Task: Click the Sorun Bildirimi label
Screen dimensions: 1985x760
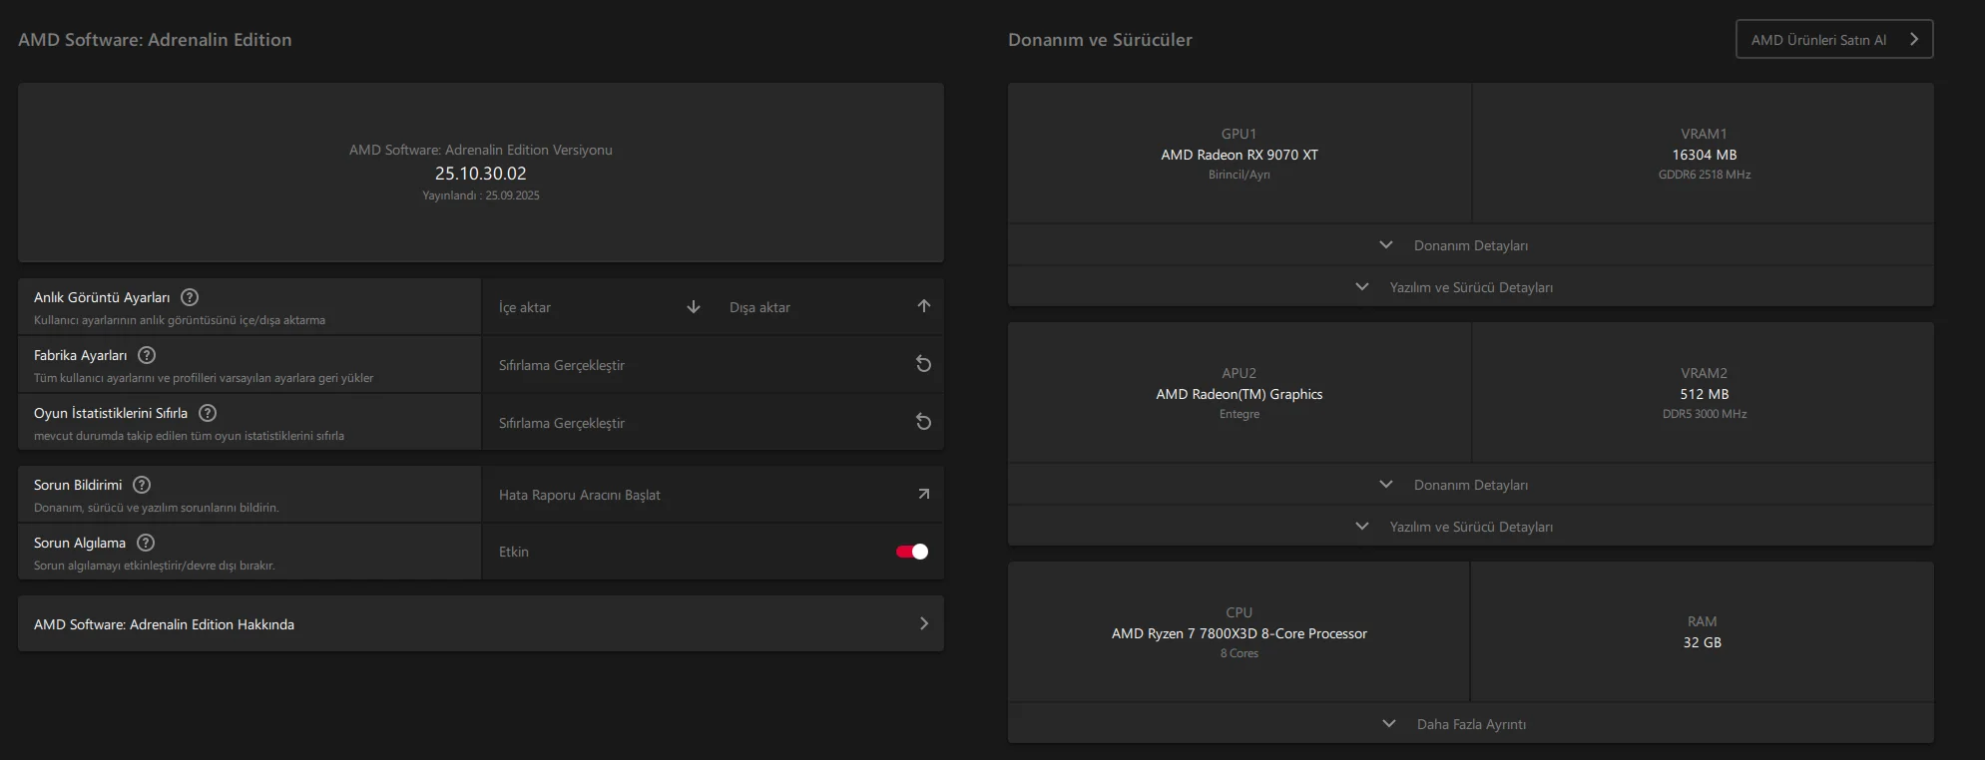Action: tap(78, 485)
